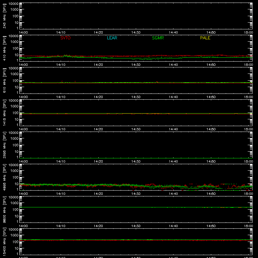This screenshot has height=258, width=258.
Task: Click the red SVTO trace in 15400 MHz panel
Action: coord(136,240)
